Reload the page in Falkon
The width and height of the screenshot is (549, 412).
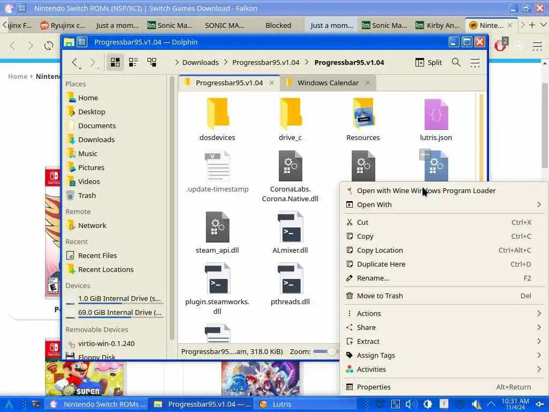point(49,46)
